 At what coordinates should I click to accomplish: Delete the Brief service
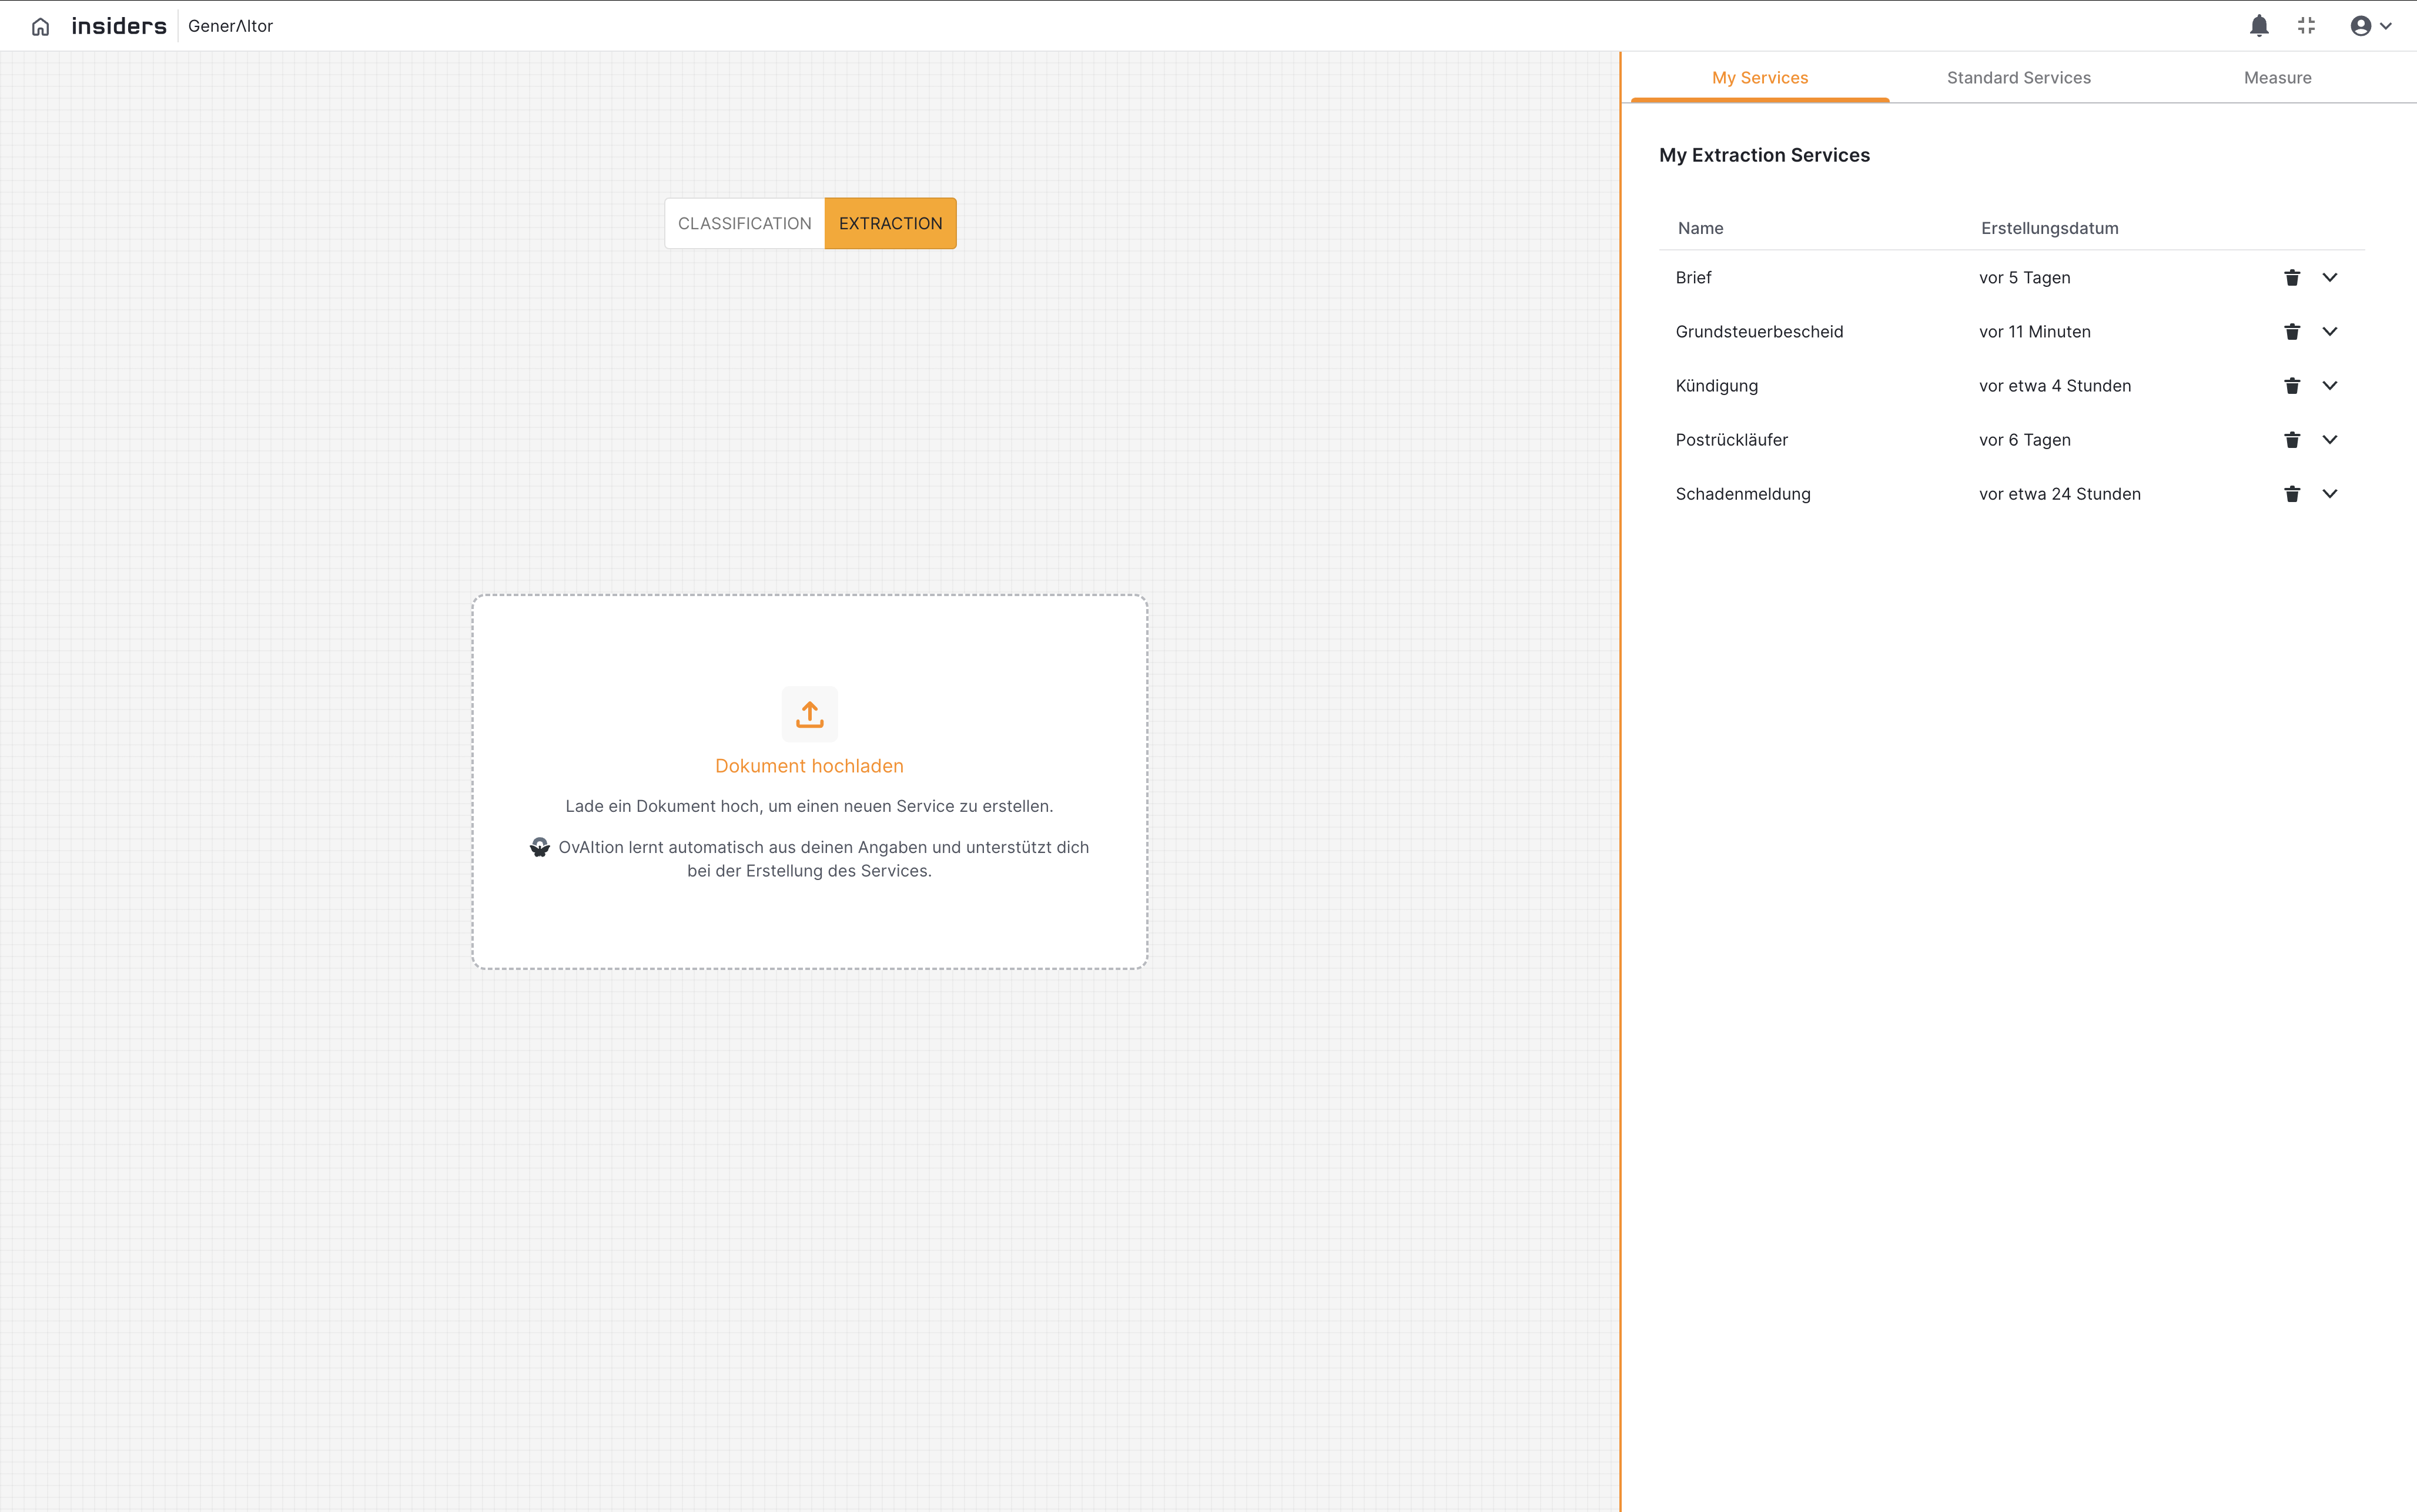(x=2292, y=278)
